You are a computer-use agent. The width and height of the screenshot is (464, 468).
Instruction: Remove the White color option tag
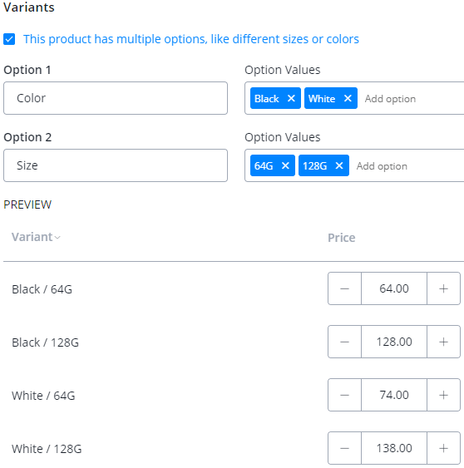tap(348, 98)
